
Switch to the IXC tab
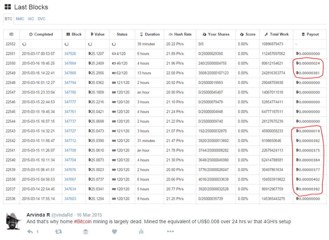tap(31, 19)
